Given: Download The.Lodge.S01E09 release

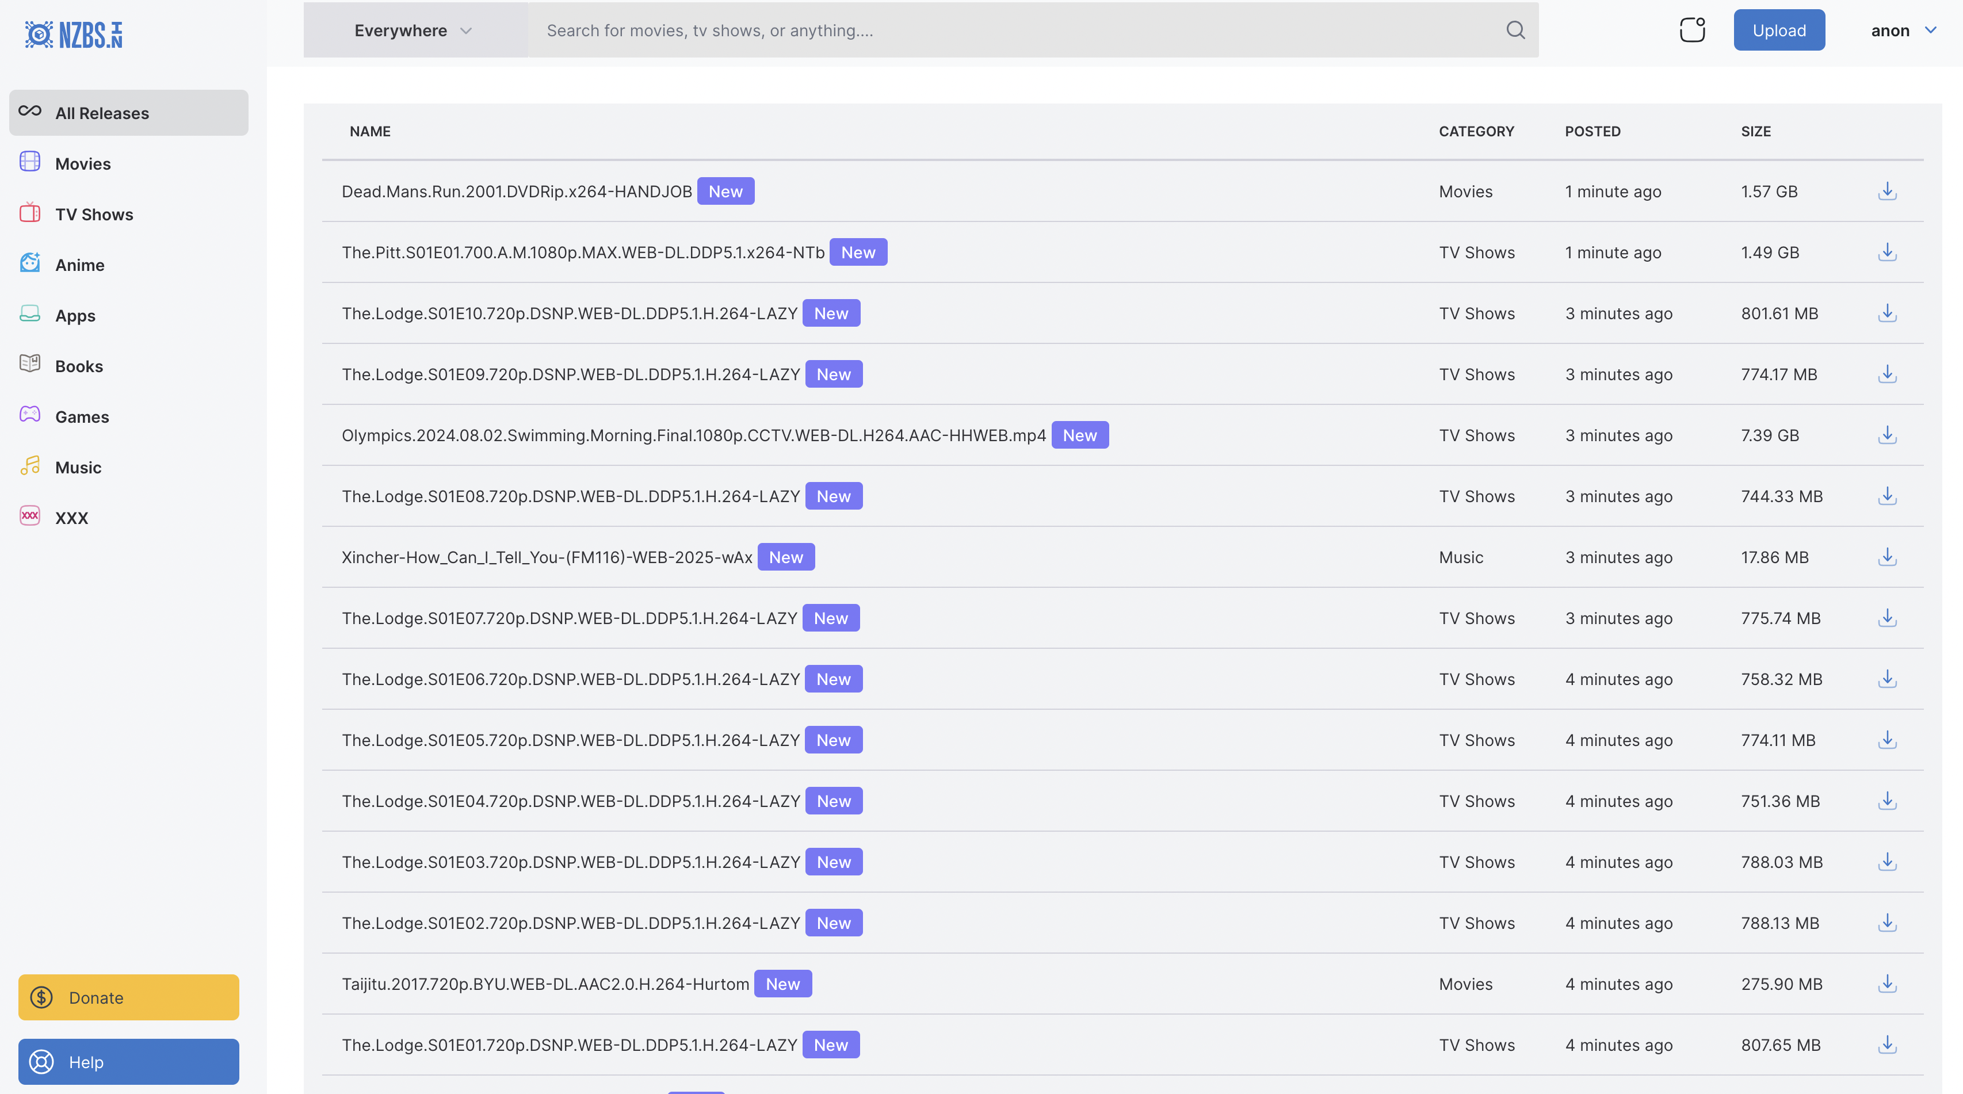Looking at the screenshot, I should tap(1888, 374).
